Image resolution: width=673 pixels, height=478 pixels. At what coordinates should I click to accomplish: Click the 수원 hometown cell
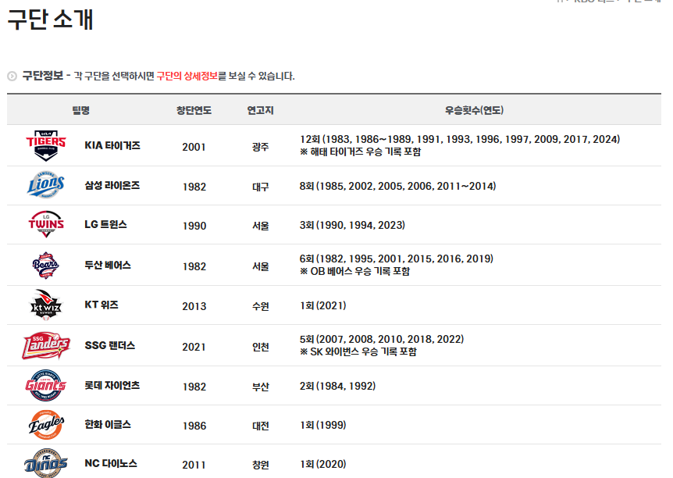click(261, 306)
